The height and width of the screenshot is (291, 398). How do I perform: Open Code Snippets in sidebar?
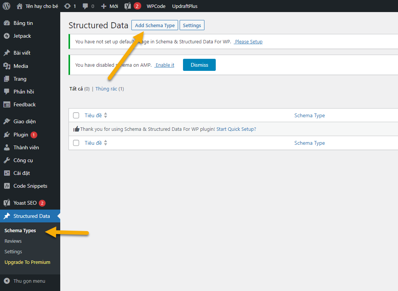(30, 186)
